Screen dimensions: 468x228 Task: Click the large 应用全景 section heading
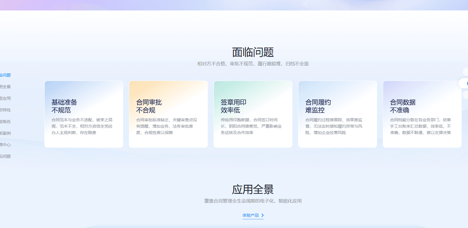point(253,189)
